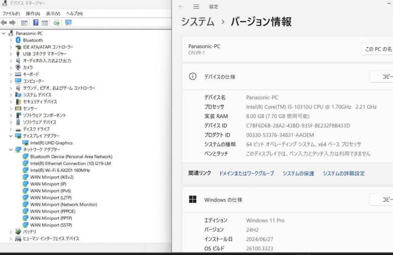Select the camera category icon
The height and width of the screenshot is (255, 393).
(x=18, y=67)
